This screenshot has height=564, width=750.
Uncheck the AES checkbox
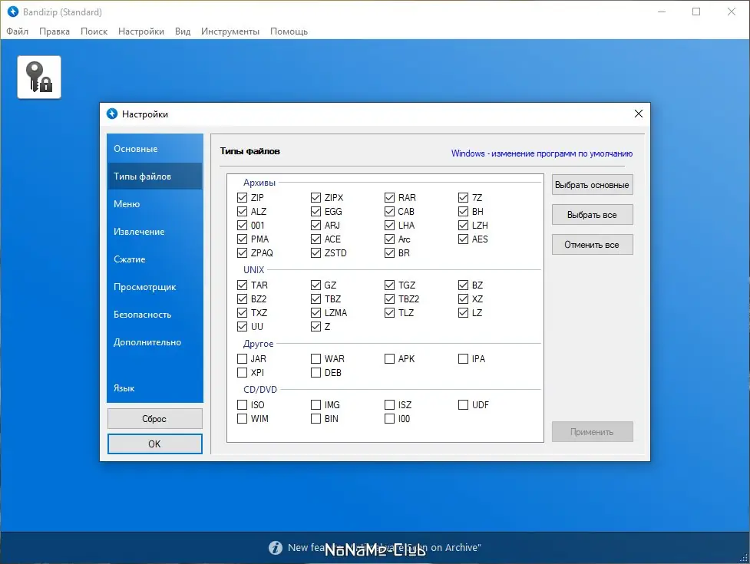coord(463,239)
